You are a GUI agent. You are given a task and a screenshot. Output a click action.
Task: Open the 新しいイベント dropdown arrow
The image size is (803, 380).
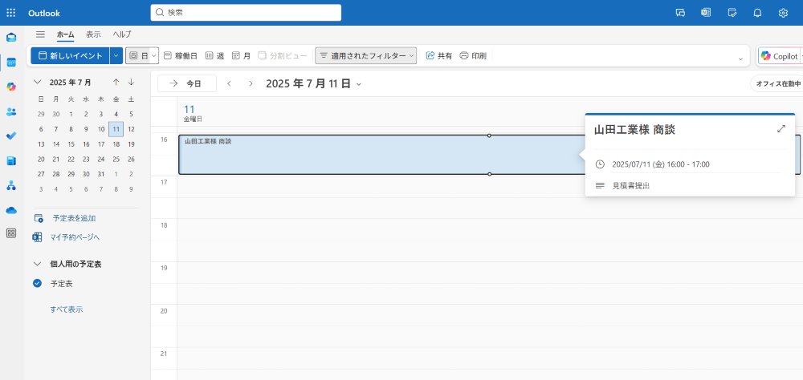(116, 56)
